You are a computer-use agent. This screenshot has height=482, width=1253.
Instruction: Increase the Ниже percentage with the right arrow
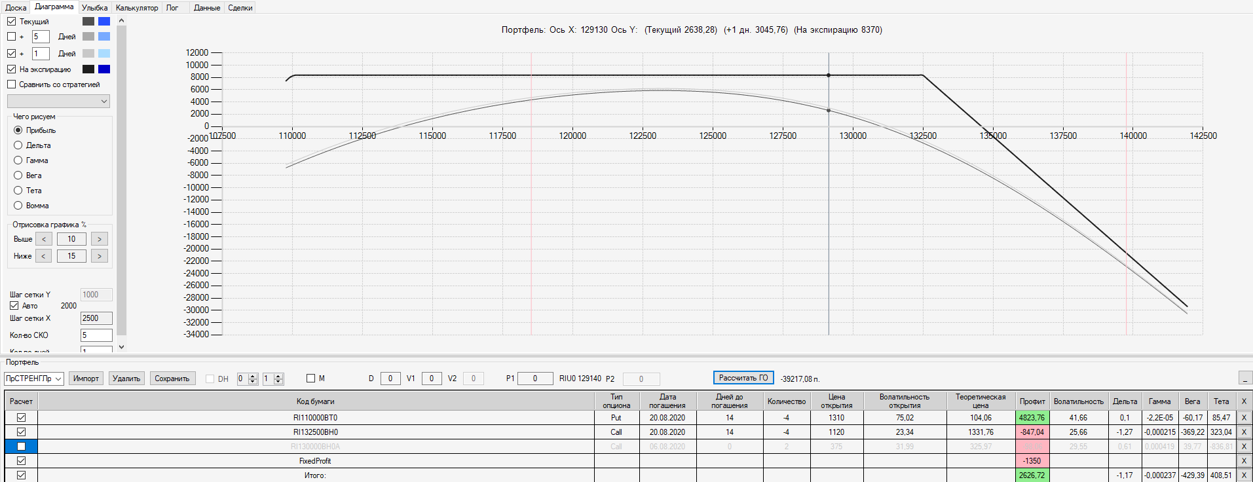point(100,256)
